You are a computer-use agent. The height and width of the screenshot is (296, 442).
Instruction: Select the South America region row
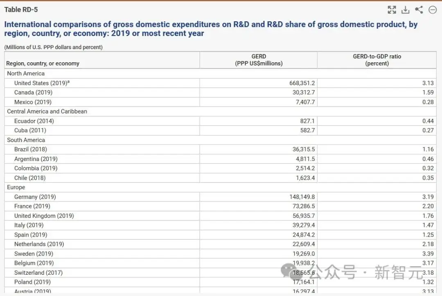[220, 140]
